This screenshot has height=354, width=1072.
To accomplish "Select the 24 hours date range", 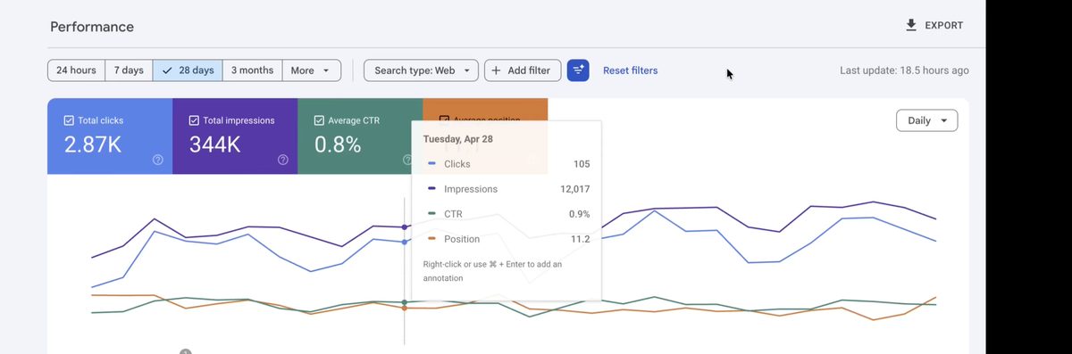I will click(x=76, y=70).
